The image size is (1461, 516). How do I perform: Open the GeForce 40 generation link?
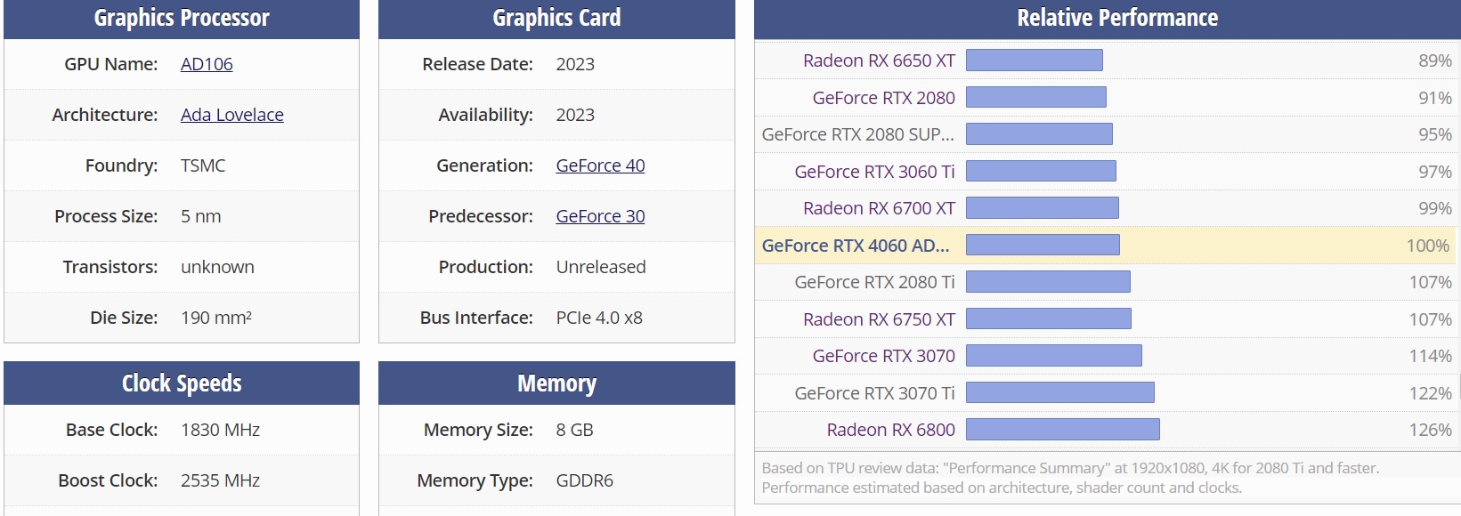click(600, 165)
